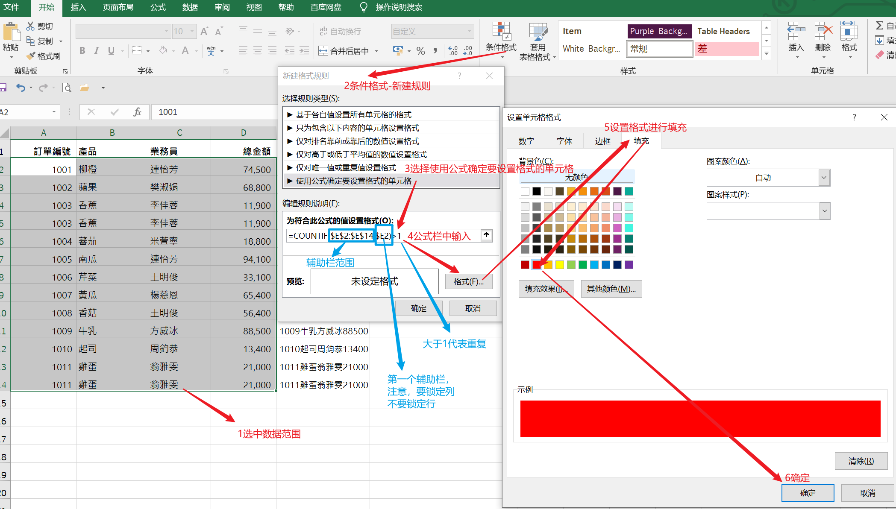This screenshot has height=509, width=896.
Task: Select the yellow standard color swatch
Action: click(560, 265)
